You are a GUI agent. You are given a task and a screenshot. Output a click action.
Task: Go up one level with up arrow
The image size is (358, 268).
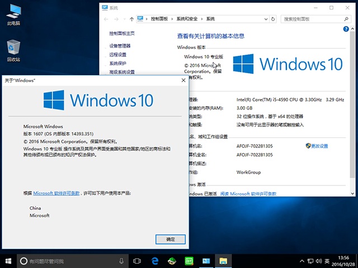(131, 18)
